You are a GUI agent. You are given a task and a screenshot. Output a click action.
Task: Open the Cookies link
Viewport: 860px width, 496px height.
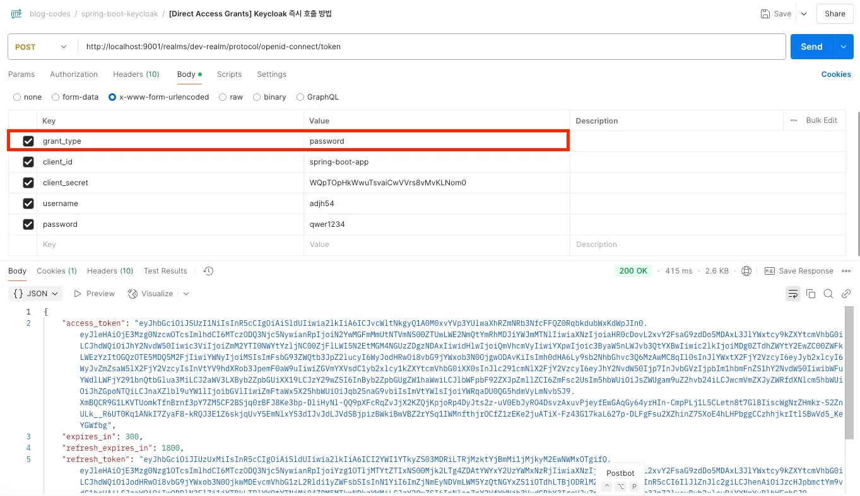(836, 74)
